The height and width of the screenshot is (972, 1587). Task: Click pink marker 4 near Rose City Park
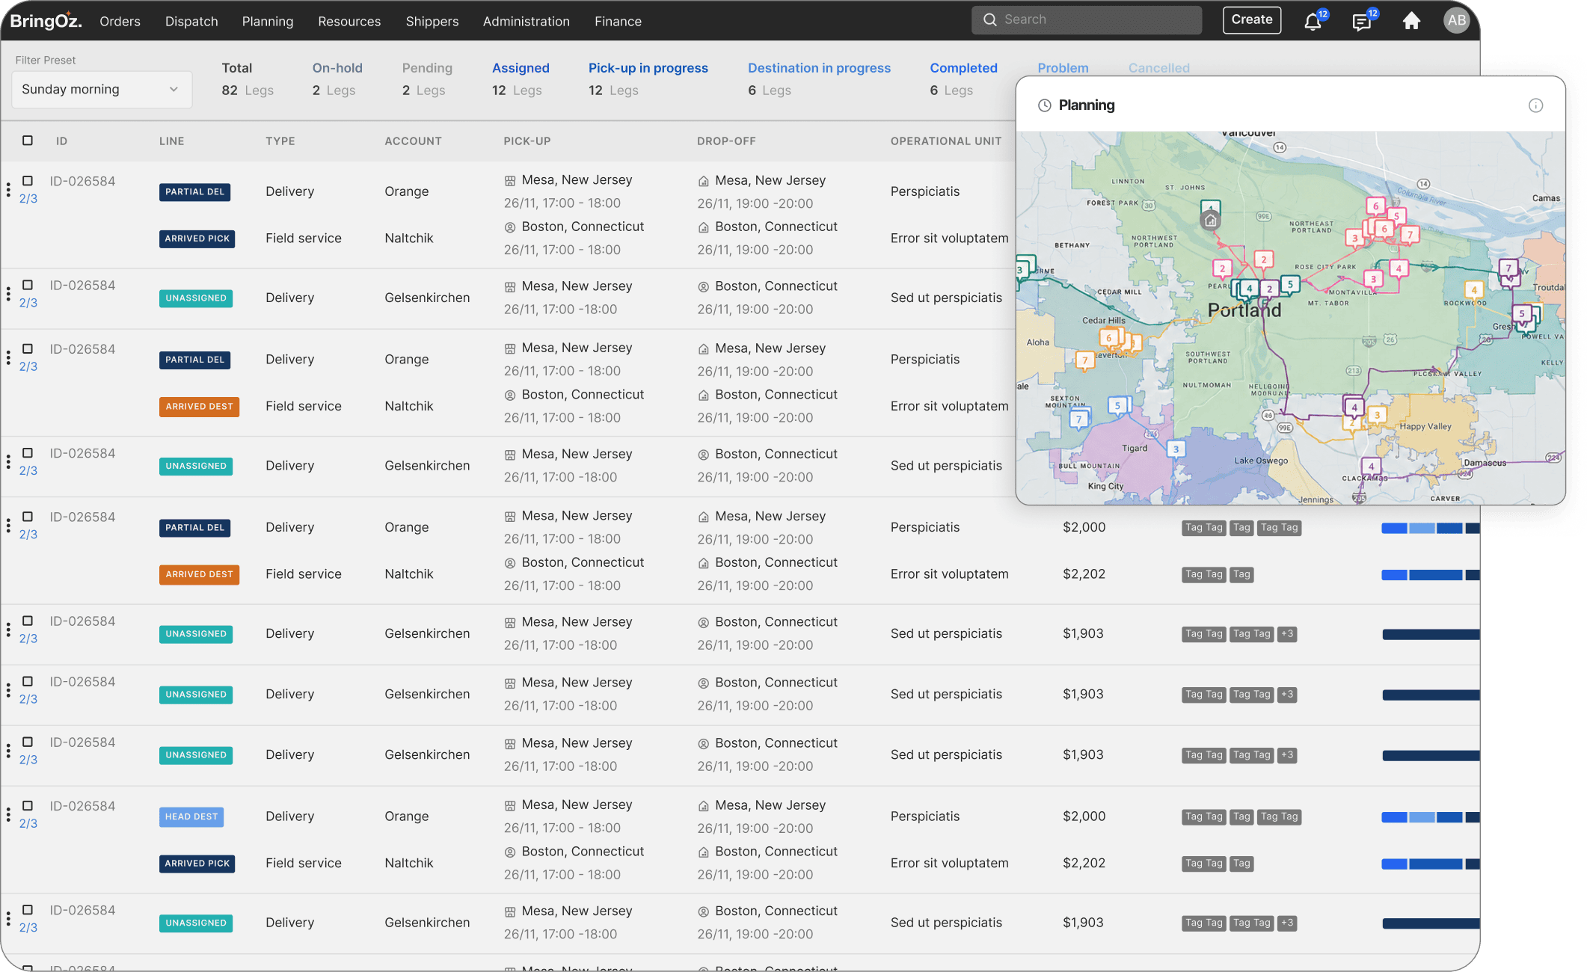tap(1399, 268)
